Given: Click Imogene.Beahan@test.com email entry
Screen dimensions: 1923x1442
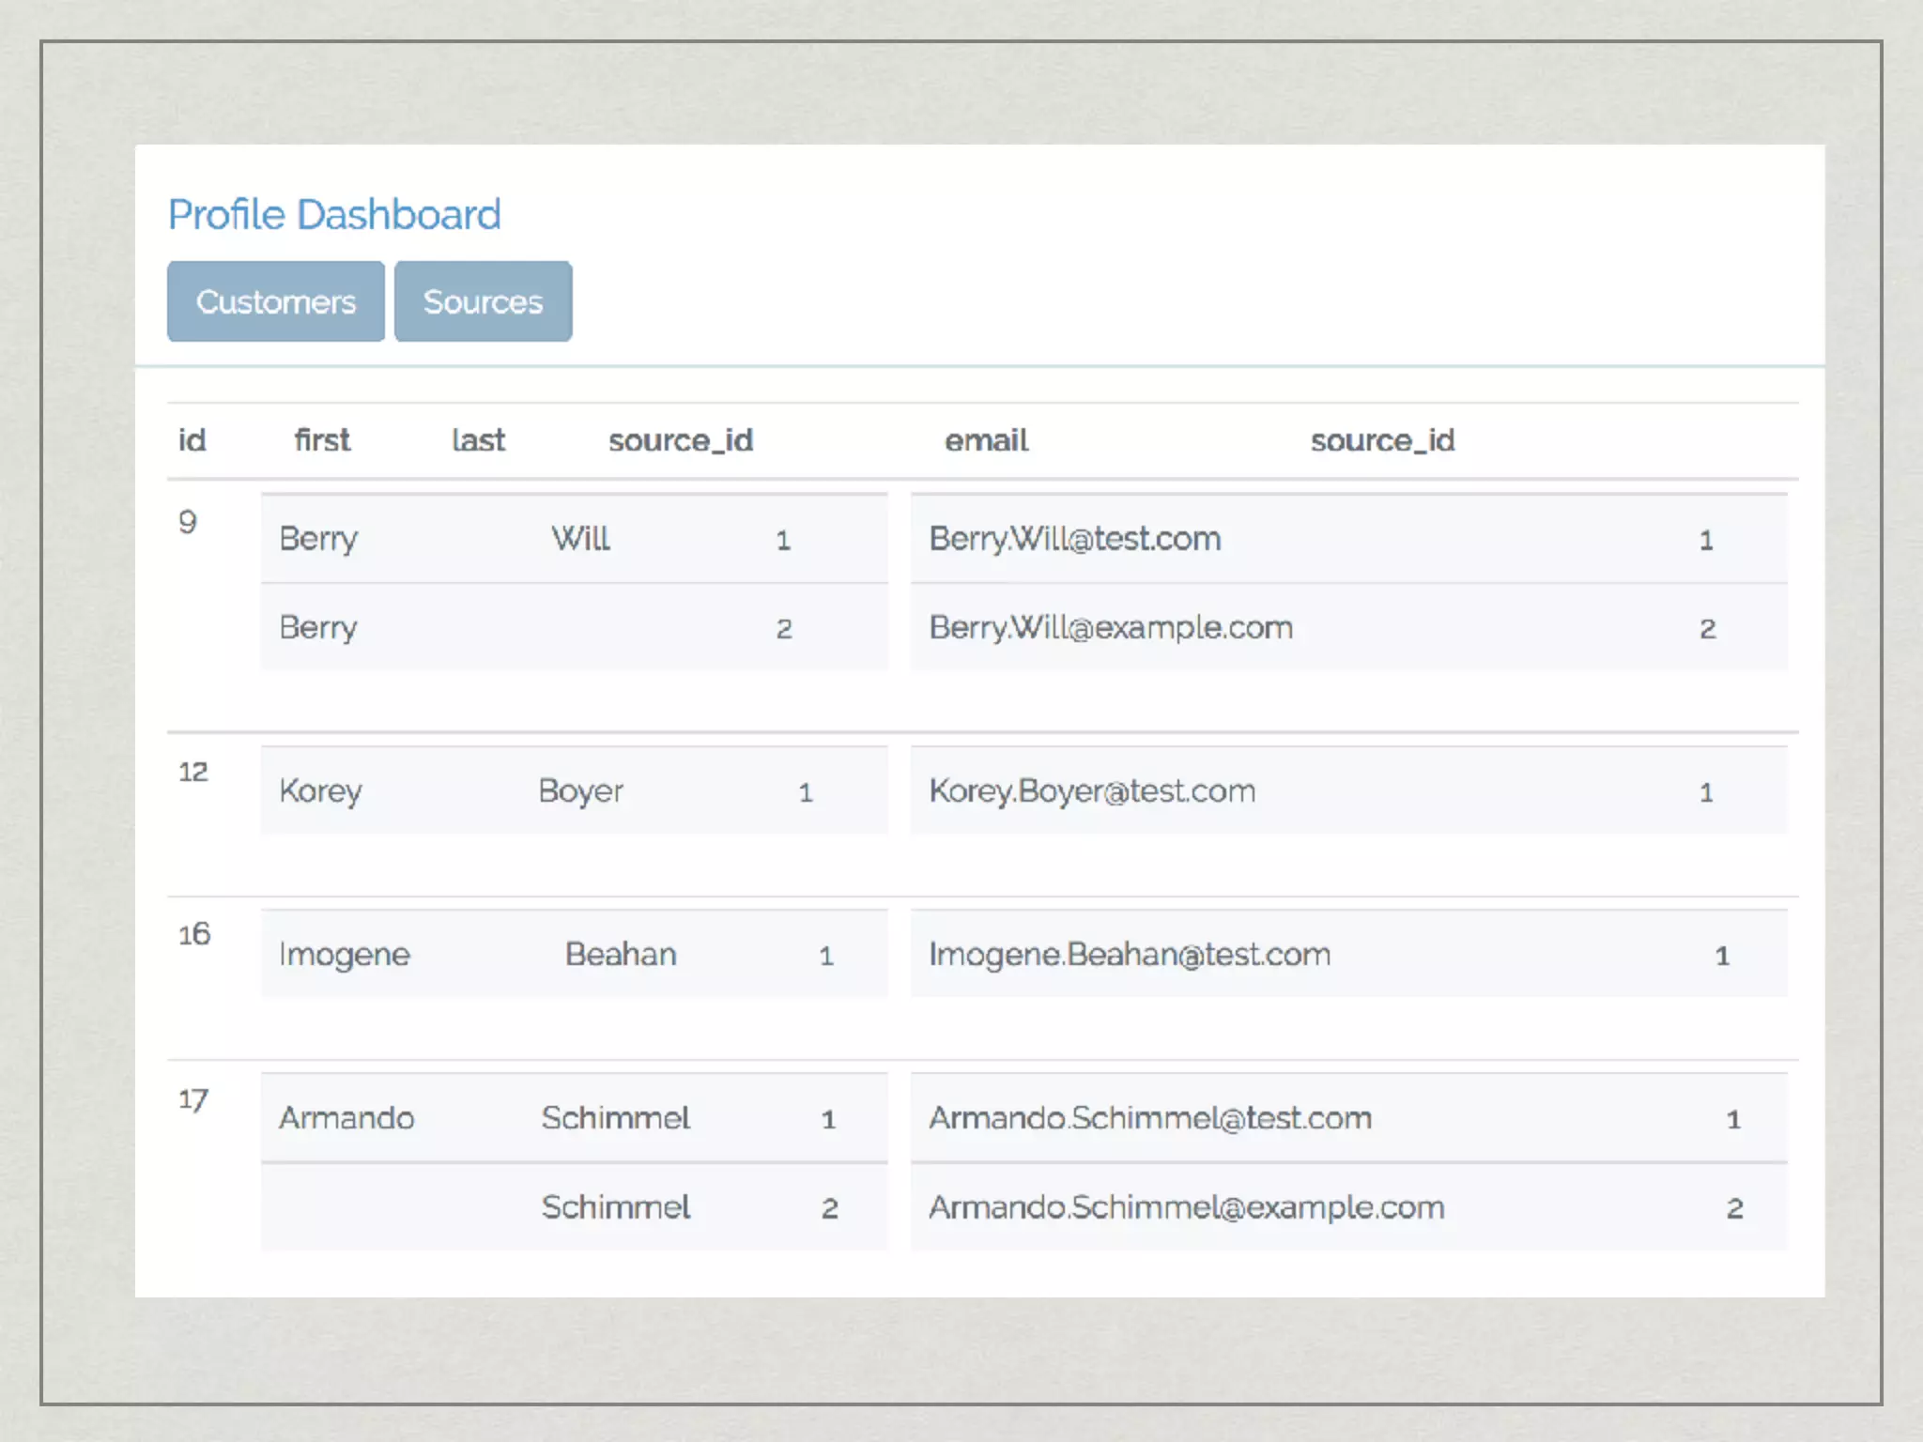Looking at the screenshot, I should coord(1130,955).
